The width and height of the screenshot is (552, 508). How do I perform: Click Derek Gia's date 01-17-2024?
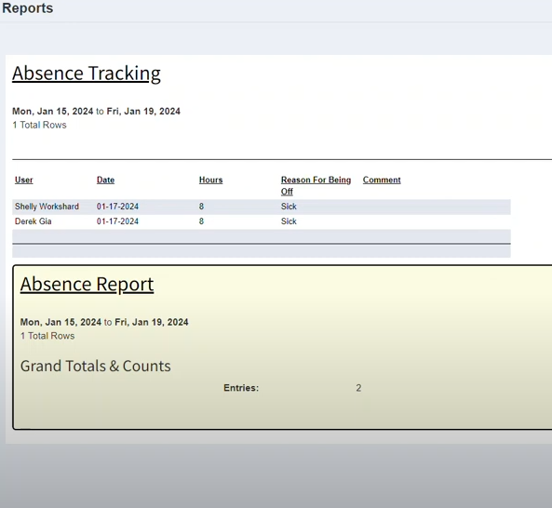117,221
